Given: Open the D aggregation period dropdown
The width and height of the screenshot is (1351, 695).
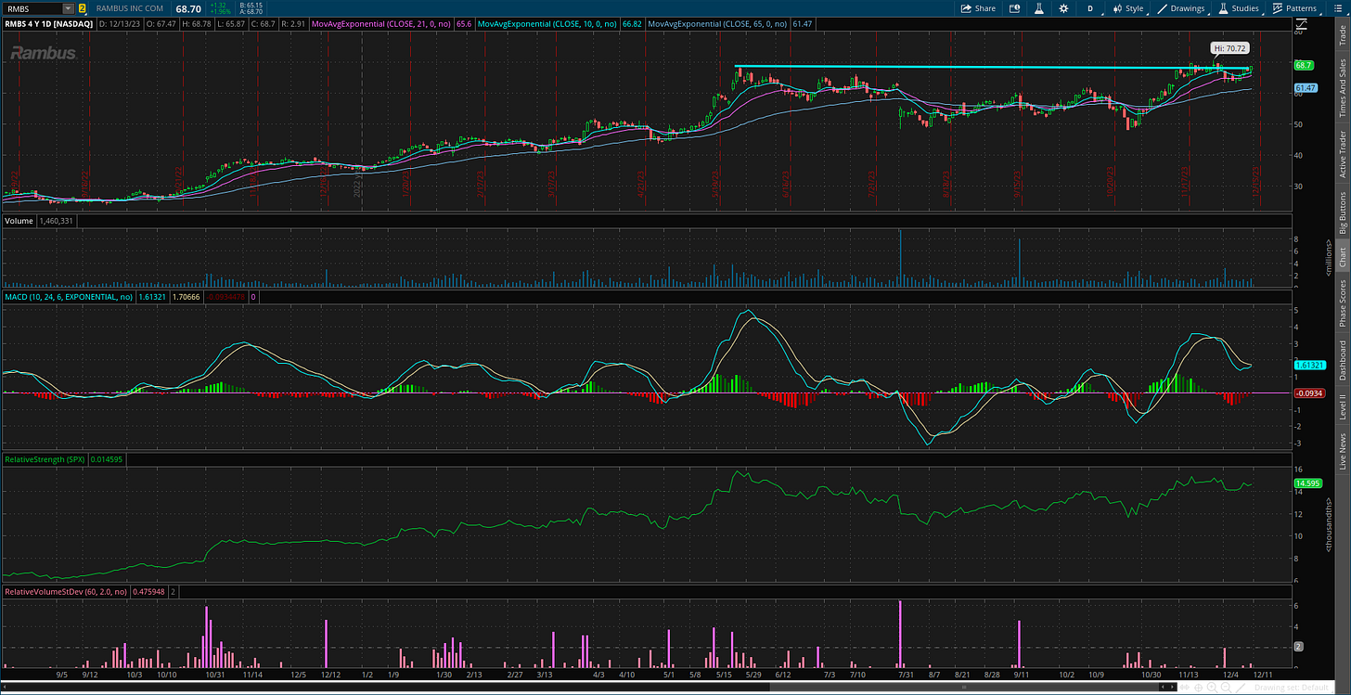Looking at the screenshot, I should tap(1090, 8).
